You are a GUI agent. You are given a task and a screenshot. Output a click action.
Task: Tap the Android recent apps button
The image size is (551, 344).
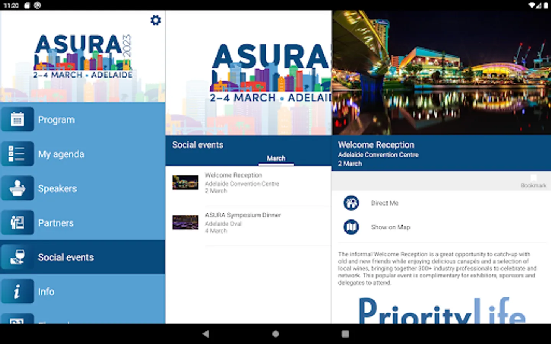click(x=345, y=334)
